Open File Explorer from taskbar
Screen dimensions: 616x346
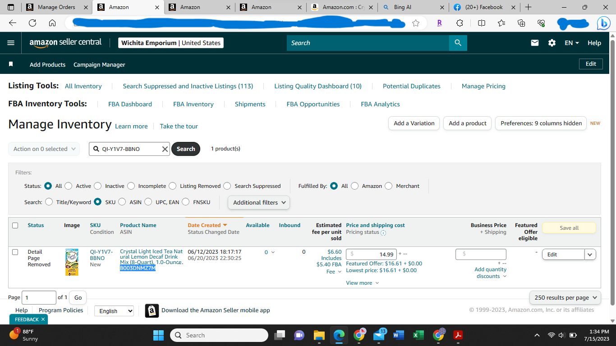click(319, 335)
